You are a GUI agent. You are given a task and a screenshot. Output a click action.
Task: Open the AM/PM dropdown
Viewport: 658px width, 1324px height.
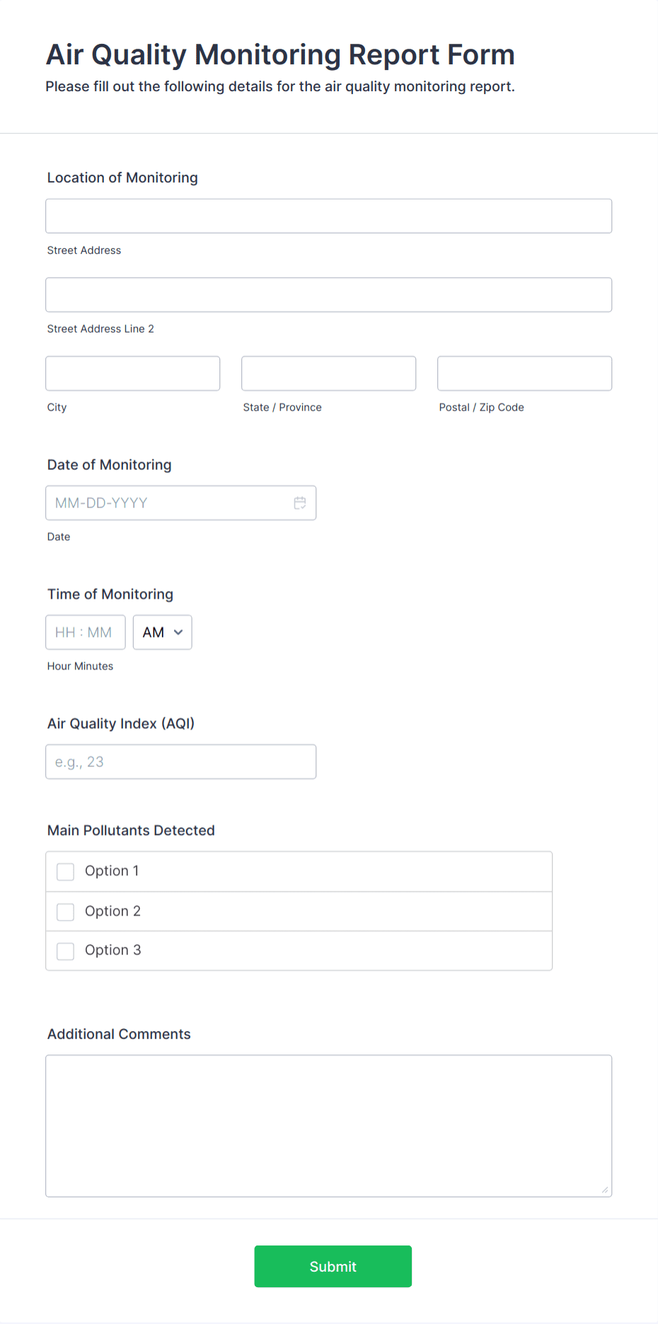click(162, 632)
